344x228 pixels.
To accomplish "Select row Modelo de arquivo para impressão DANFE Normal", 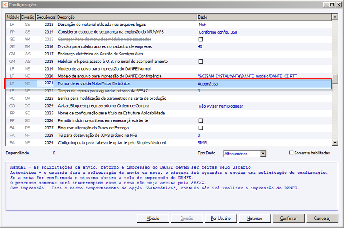I will (x=169, y=69).
